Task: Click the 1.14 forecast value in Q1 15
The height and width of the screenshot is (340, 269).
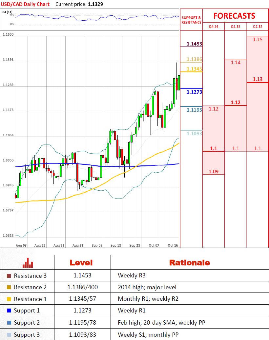Action: (236, 63)
